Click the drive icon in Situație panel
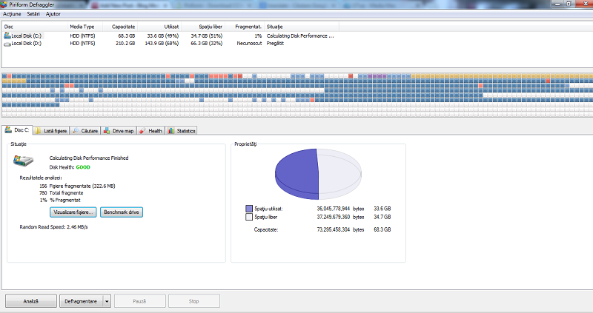The height and width of the screenshot is (313, 593). [x=23, y=161]
